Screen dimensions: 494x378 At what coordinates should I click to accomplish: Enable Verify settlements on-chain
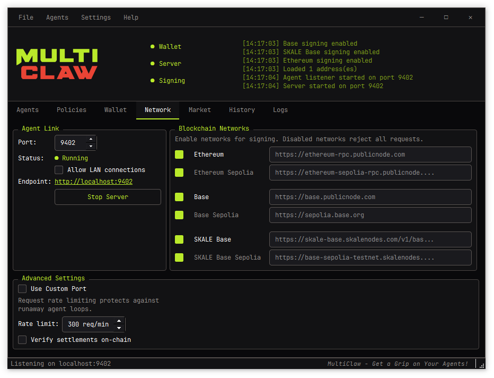[x=22, y=340]
